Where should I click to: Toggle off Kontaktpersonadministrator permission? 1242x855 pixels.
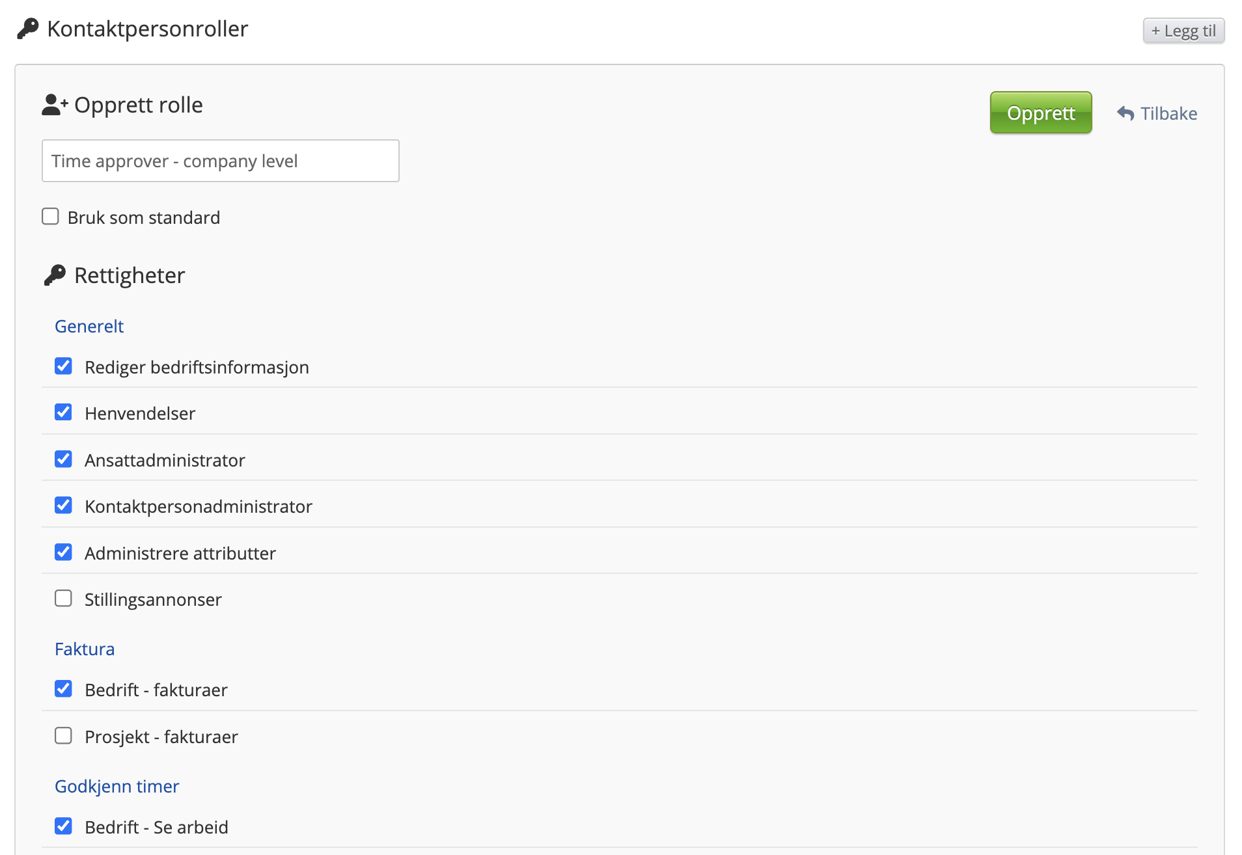coord(63,506)
